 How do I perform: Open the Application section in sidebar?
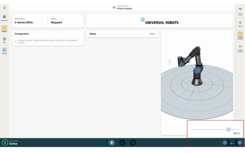point(4,18)
